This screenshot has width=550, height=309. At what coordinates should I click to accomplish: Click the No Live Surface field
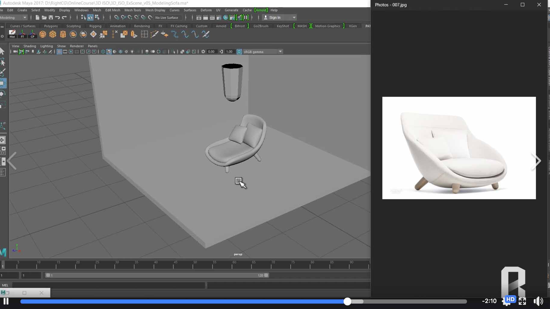[167, 17]
